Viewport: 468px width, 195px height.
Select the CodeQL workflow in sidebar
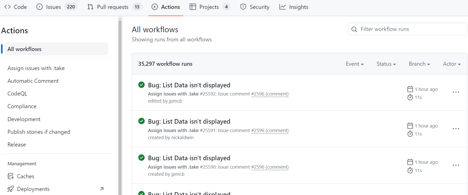point(17,93)
